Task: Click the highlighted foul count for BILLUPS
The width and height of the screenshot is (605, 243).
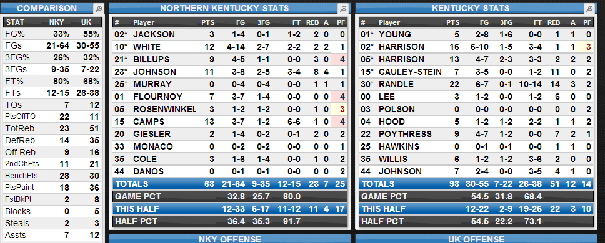Action: click(342, 60)
